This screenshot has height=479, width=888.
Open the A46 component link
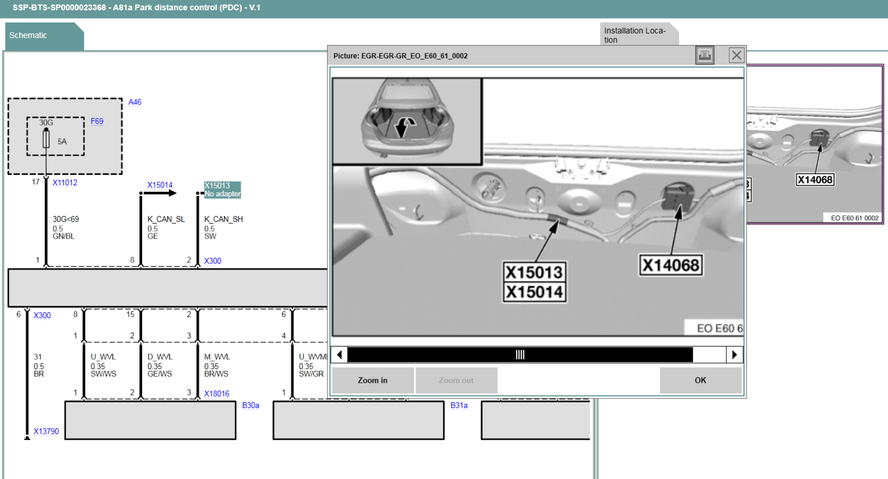point(135,102)
